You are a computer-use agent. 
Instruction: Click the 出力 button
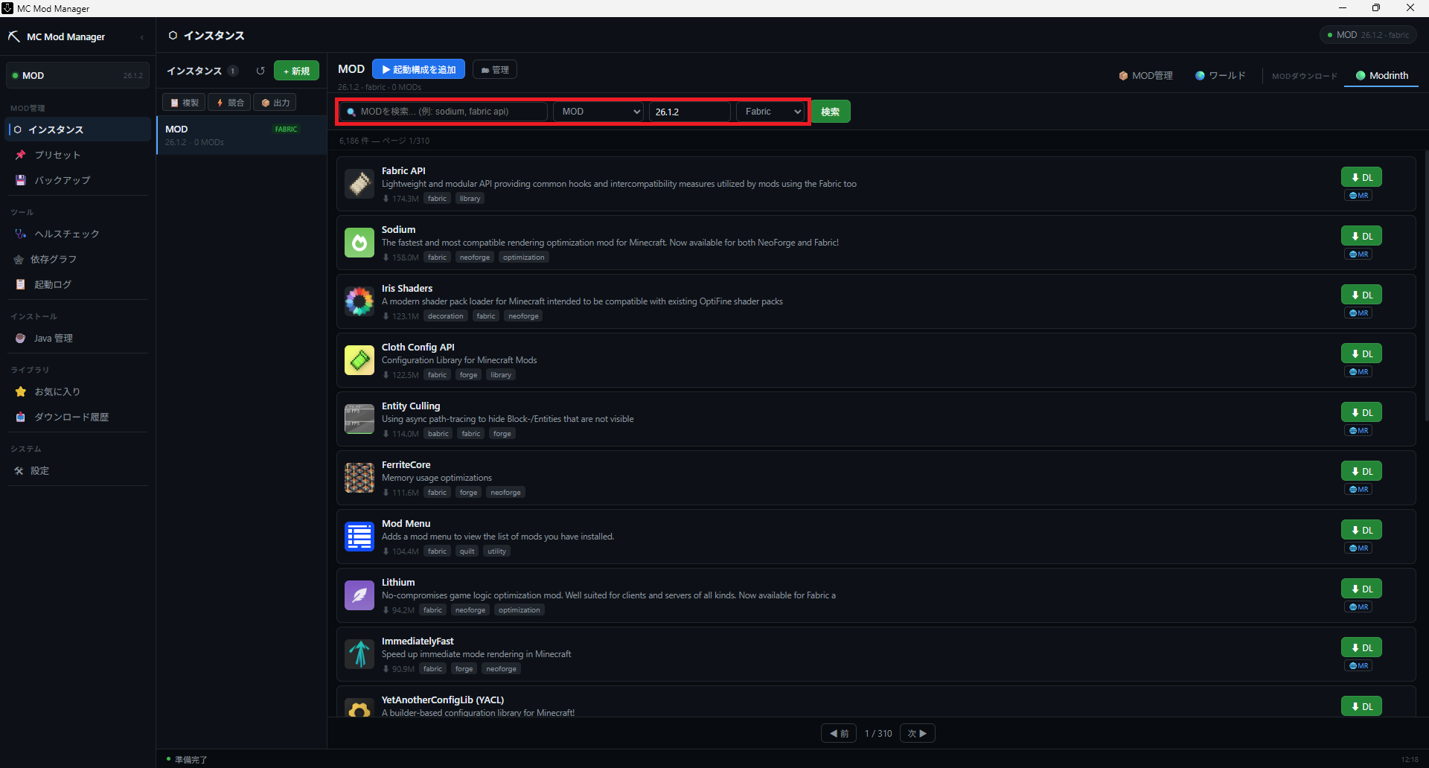point(275,103)
